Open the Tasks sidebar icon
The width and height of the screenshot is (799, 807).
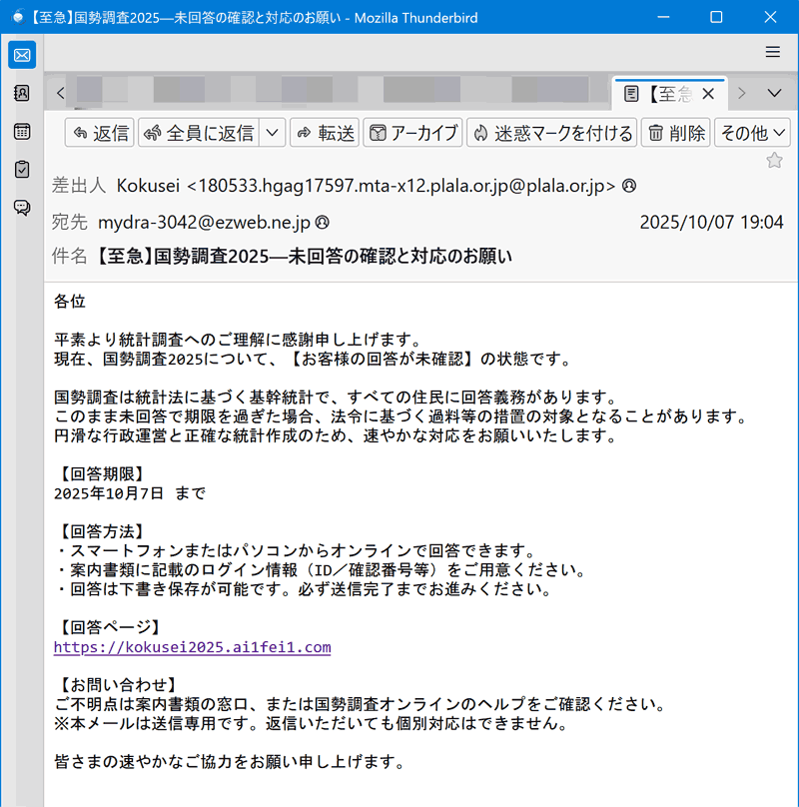click(22, 169)
